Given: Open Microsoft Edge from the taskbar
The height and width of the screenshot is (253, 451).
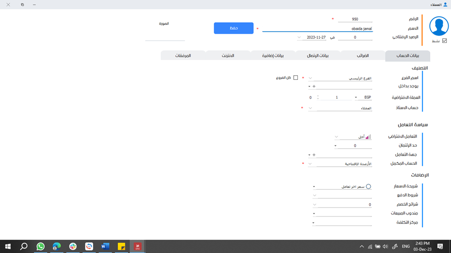Looking at the screenshot, I should tap(57, 247).
